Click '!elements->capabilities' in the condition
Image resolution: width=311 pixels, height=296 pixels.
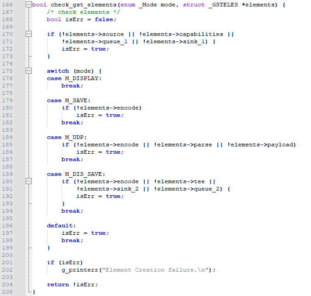coord(181,34)
